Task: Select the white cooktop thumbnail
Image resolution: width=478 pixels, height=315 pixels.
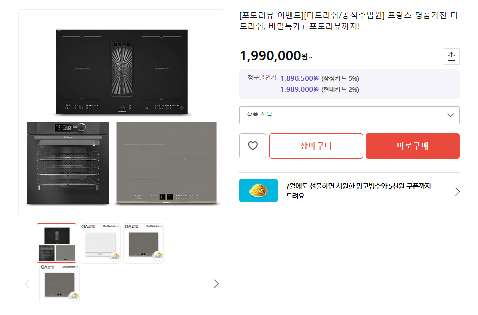Action: click(100, 243)
